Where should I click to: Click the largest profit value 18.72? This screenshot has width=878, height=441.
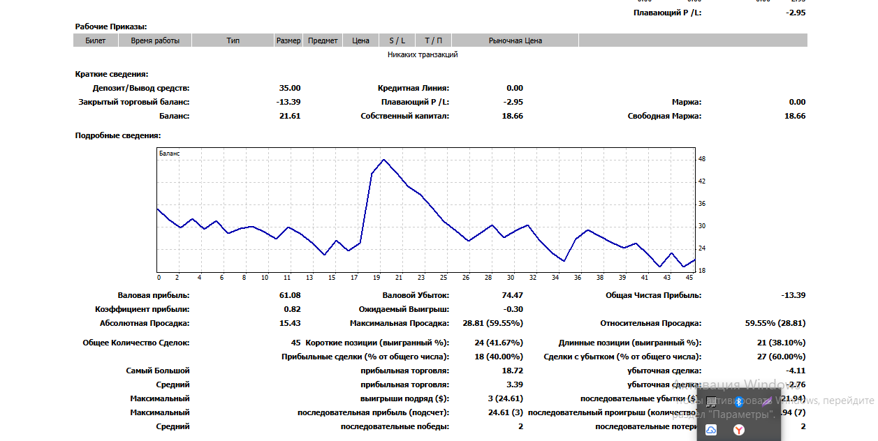click(512, 371)
